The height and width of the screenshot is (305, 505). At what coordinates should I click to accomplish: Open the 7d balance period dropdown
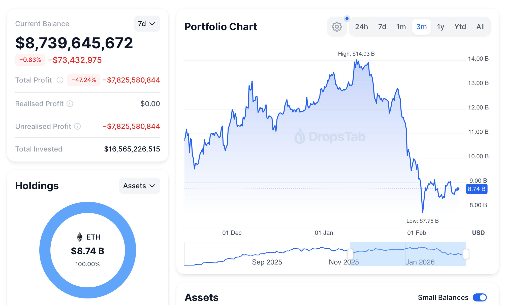click(x=147, y=24)
